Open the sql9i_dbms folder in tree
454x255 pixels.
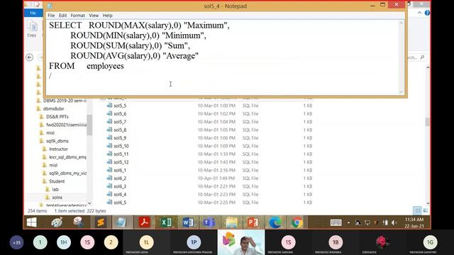pos(57,141)
